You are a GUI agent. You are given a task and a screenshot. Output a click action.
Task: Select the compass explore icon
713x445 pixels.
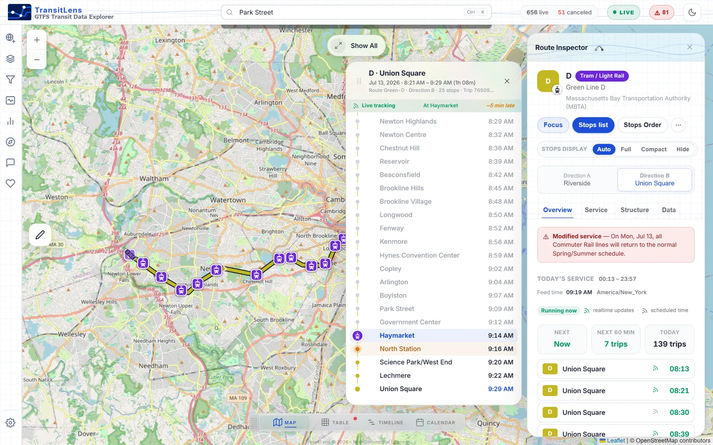tap(10, 142)
